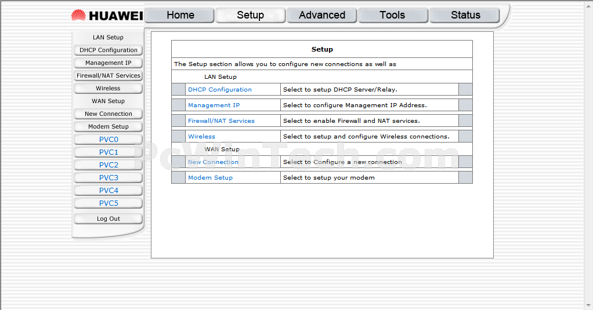Select the PVC4 connection button
Image resolution: width=593 pixels, height=310 pixels.
[108, 191]
